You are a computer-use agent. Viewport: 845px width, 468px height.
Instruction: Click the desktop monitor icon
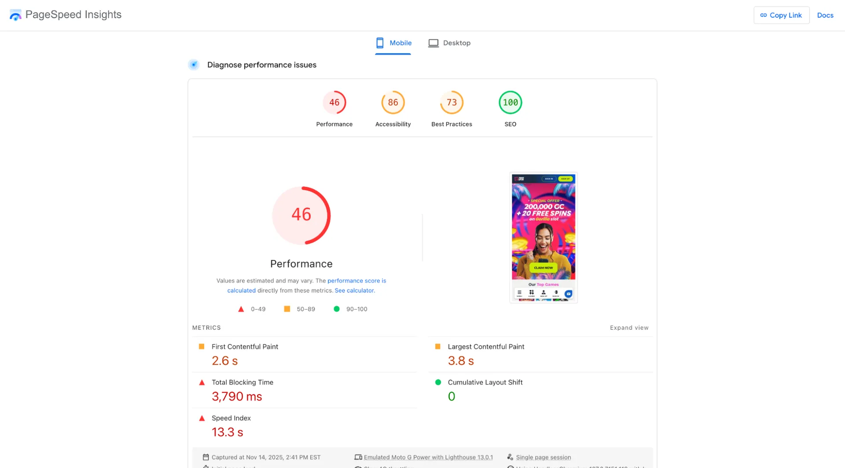coord(433,43)
